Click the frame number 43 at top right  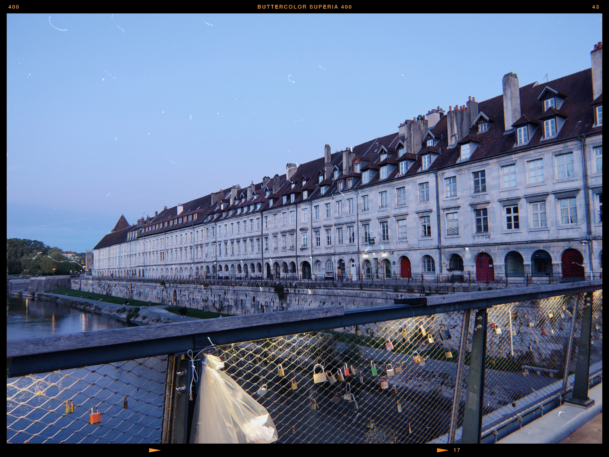596,7
